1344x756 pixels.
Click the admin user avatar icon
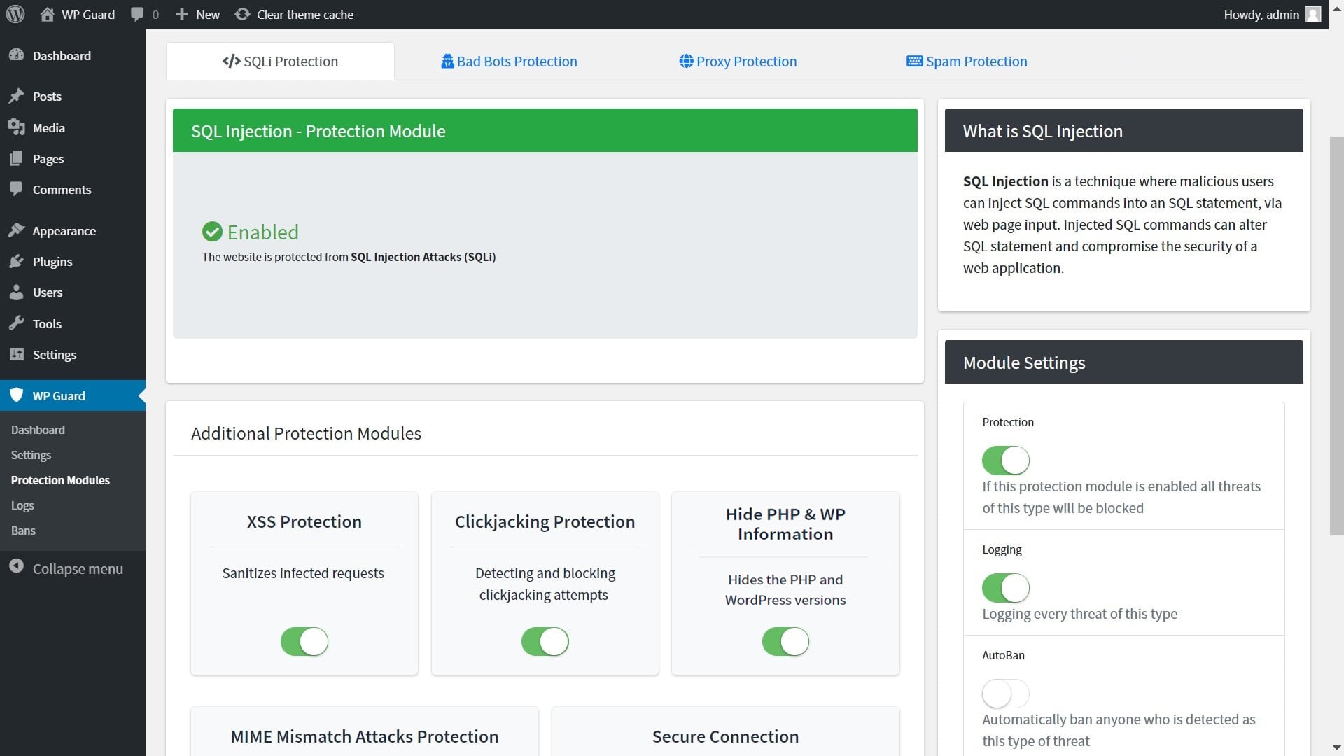(x=1313, y=14)
